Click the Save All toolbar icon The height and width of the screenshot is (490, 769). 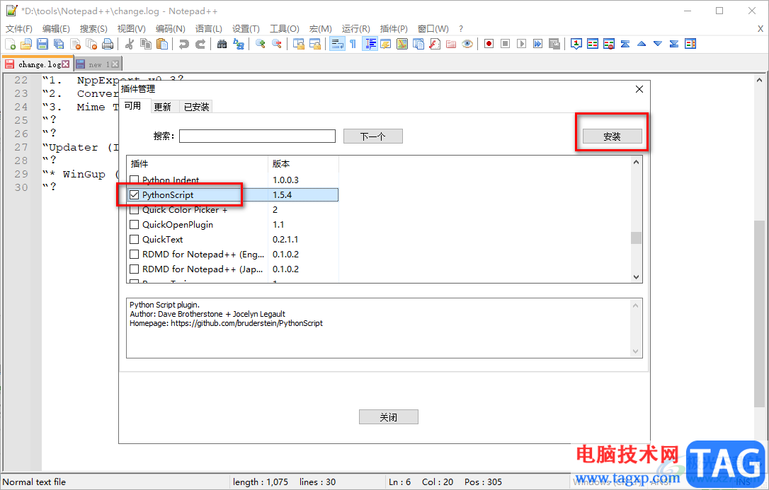click(x=59, y=44)
